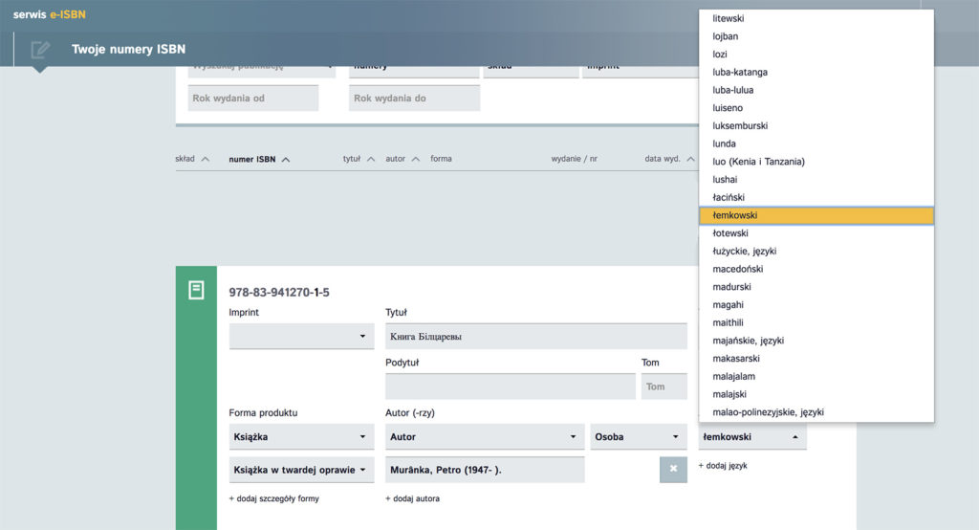Pick luksemburski from the language list
Viewport: 979px width, 530px height.
[x=740, y=125]
